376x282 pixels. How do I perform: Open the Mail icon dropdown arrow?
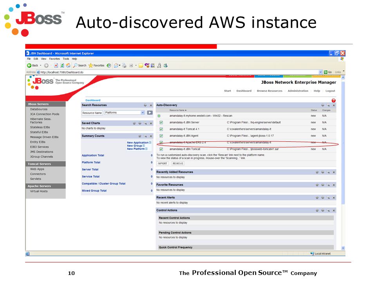(x=119, y=65)
